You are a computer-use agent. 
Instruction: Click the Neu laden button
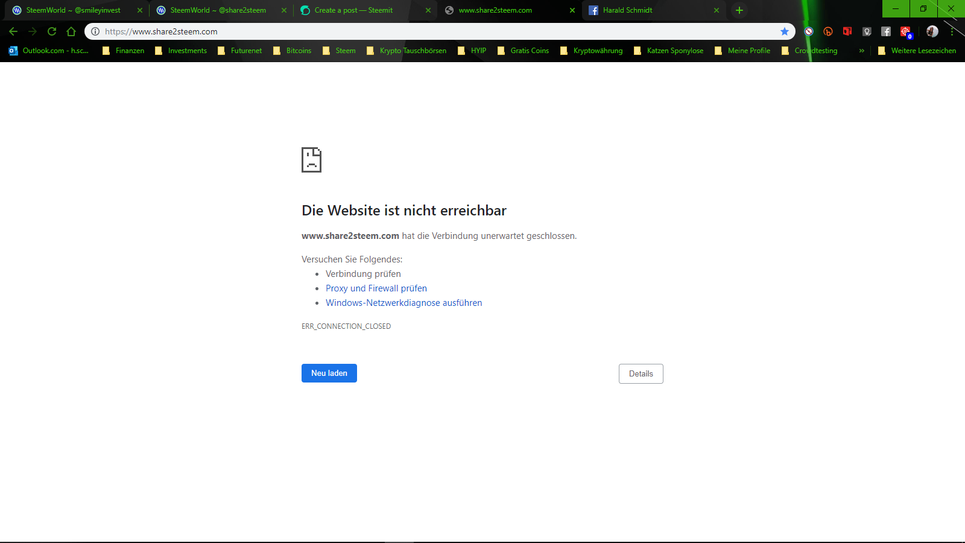click(329, 373)
